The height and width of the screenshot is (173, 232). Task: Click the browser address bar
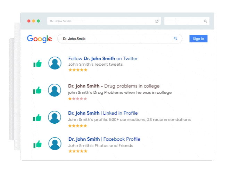click(x=104, y=21)
